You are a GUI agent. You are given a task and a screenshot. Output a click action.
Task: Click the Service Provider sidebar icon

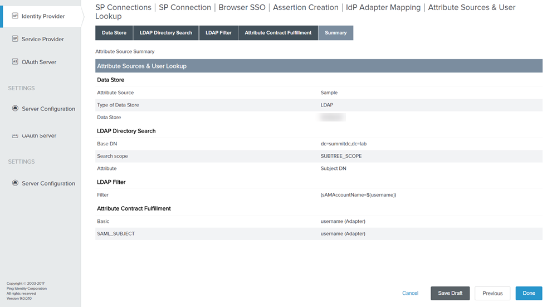15,39
